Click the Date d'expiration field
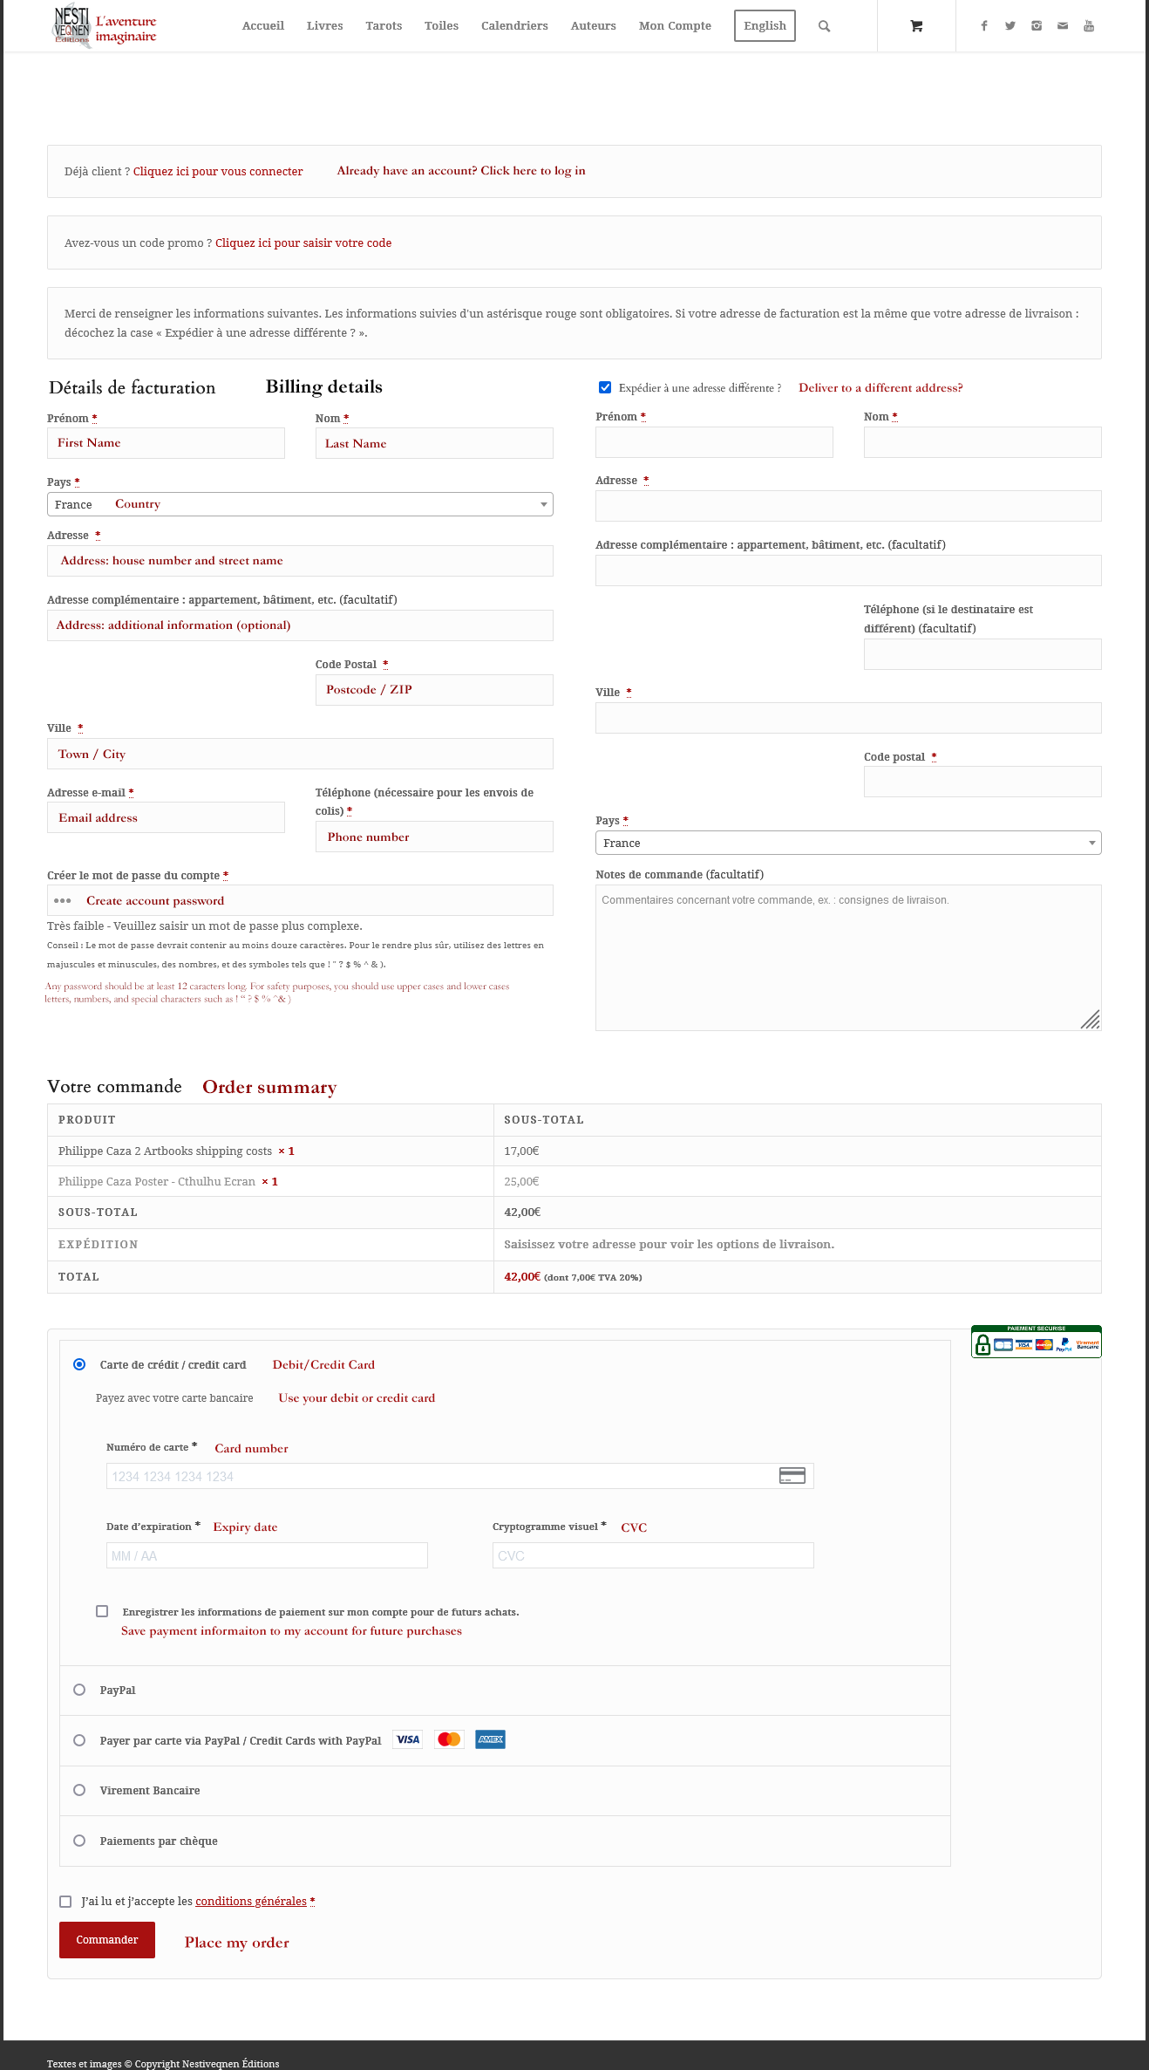The height and width of the screenshot is (2070, 1149). click(267, 1555)
